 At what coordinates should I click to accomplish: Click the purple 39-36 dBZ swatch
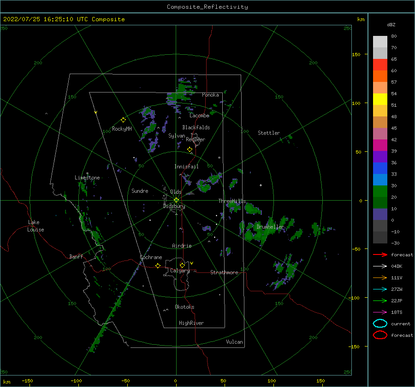[x=380, y=157]
